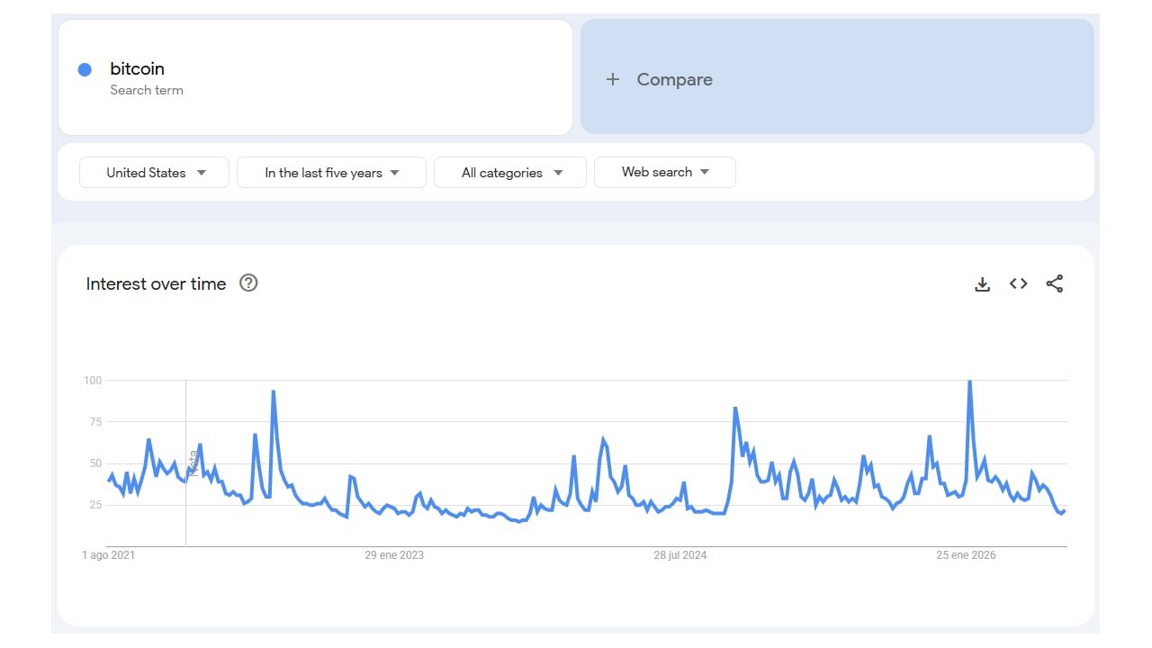Open the All categories dropdown
The image size is (1152, 648).
(x=510, y=173)
